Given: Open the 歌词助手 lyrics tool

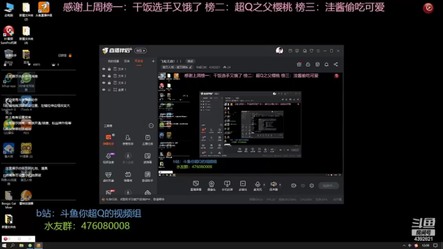Looking at the screenshot, I should [147, 177].
